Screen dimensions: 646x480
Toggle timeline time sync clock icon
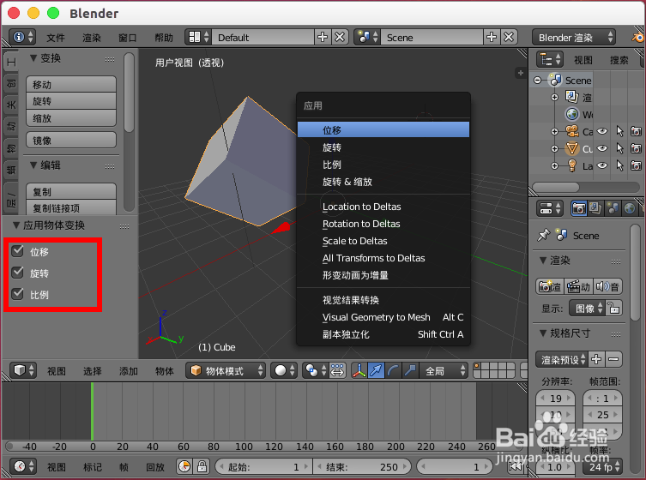pos(184,466)
